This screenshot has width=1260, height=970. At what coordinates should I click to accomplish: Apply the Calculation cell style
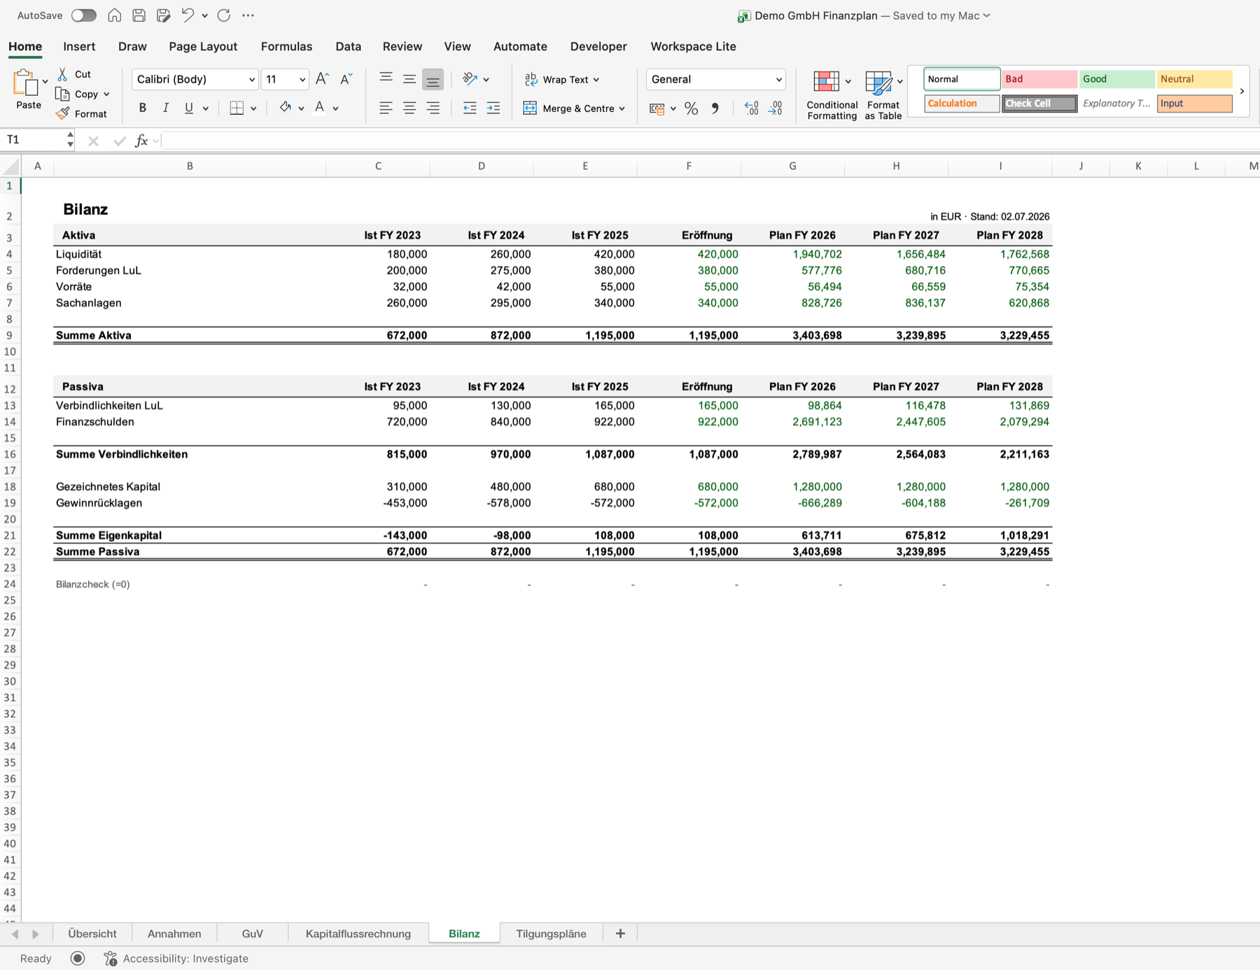962,104
